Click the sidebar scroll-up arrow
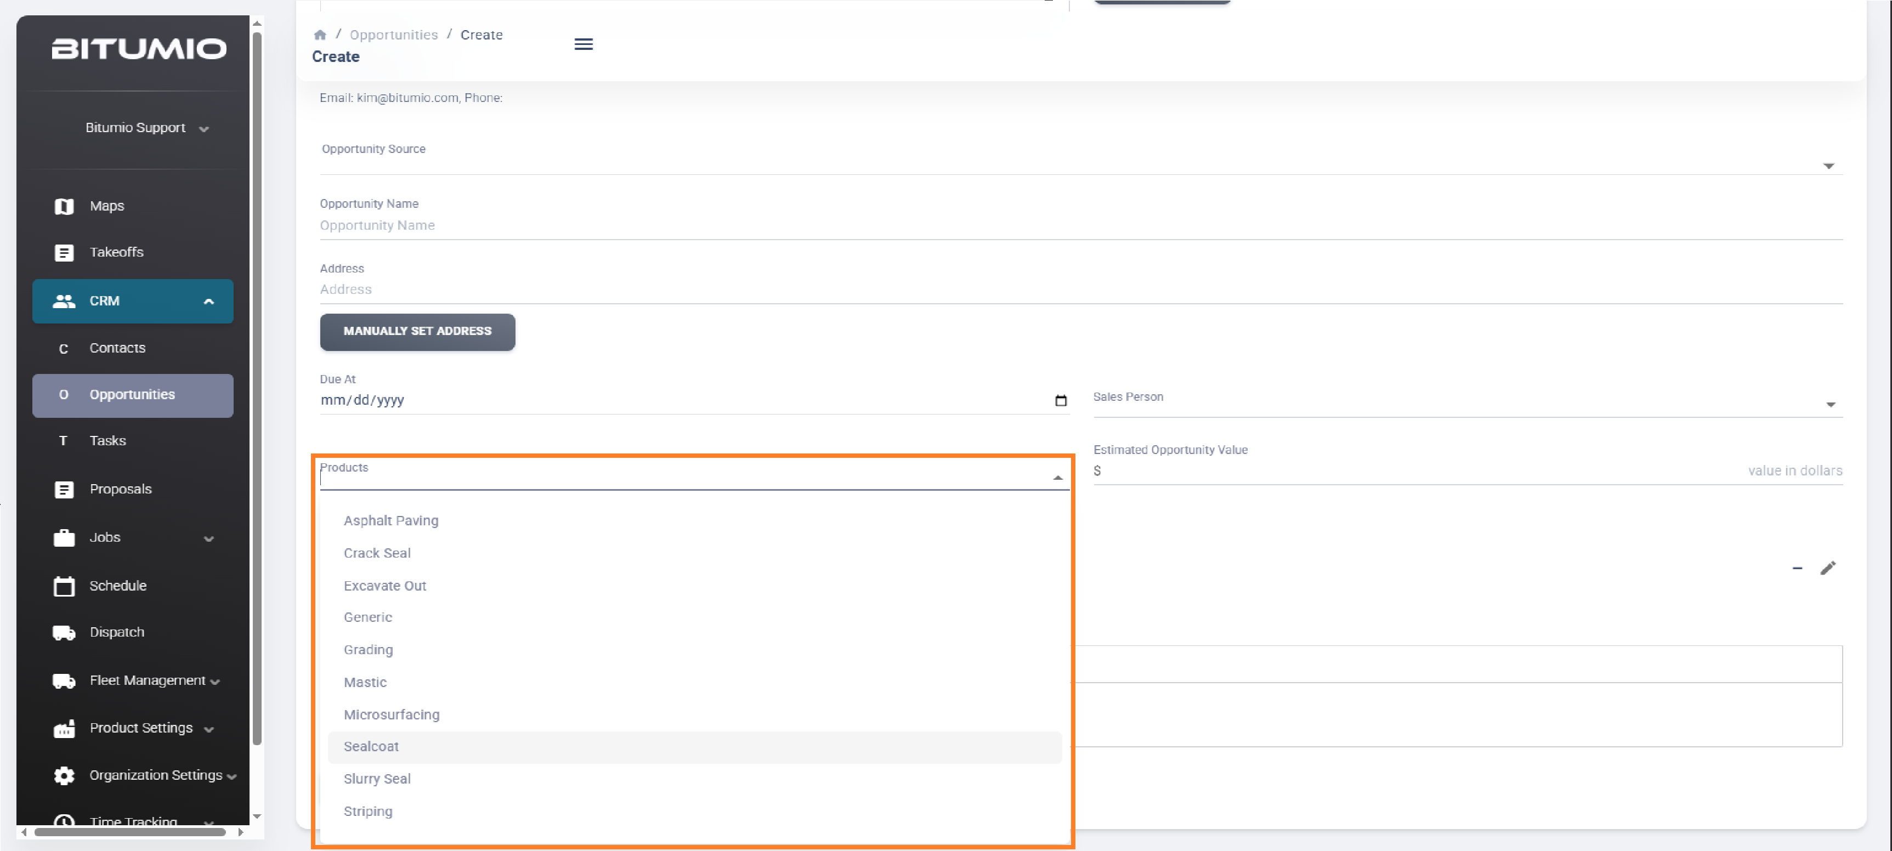1892x851 pixels. click(257, 24)
